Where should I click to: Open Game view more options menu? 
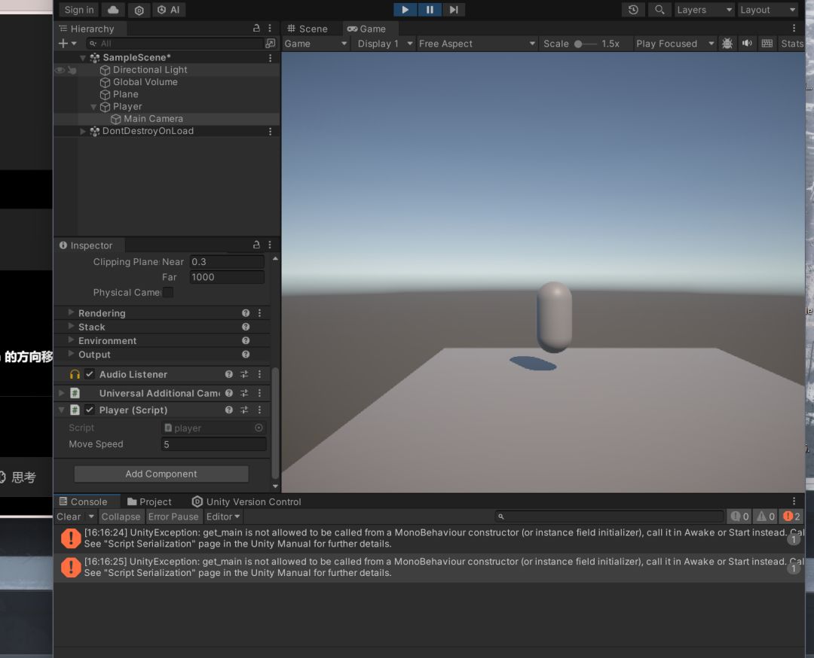coord(794,29)
